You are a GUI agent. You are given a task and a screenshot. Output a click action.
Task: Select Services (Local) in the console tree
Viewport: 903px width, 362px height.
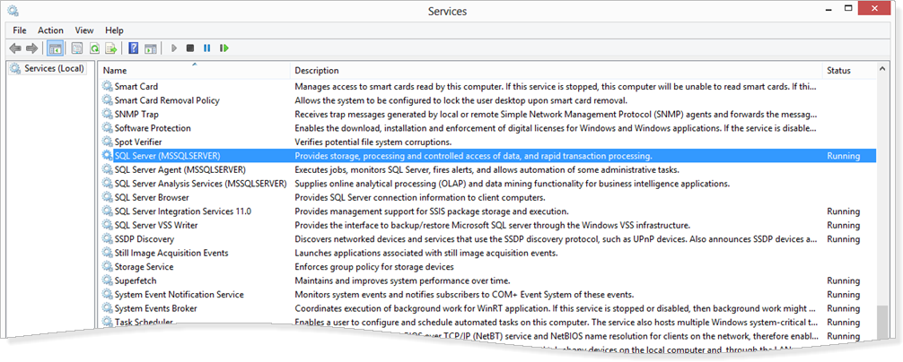[x=53, y=69]
